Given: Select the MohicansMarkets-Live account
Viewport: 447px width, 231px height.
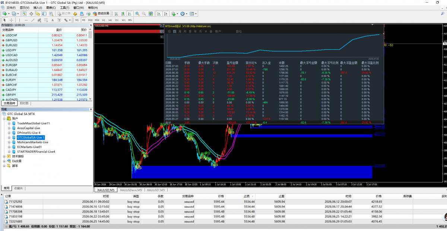Looking at the screenshot, I should coord(32,142).
